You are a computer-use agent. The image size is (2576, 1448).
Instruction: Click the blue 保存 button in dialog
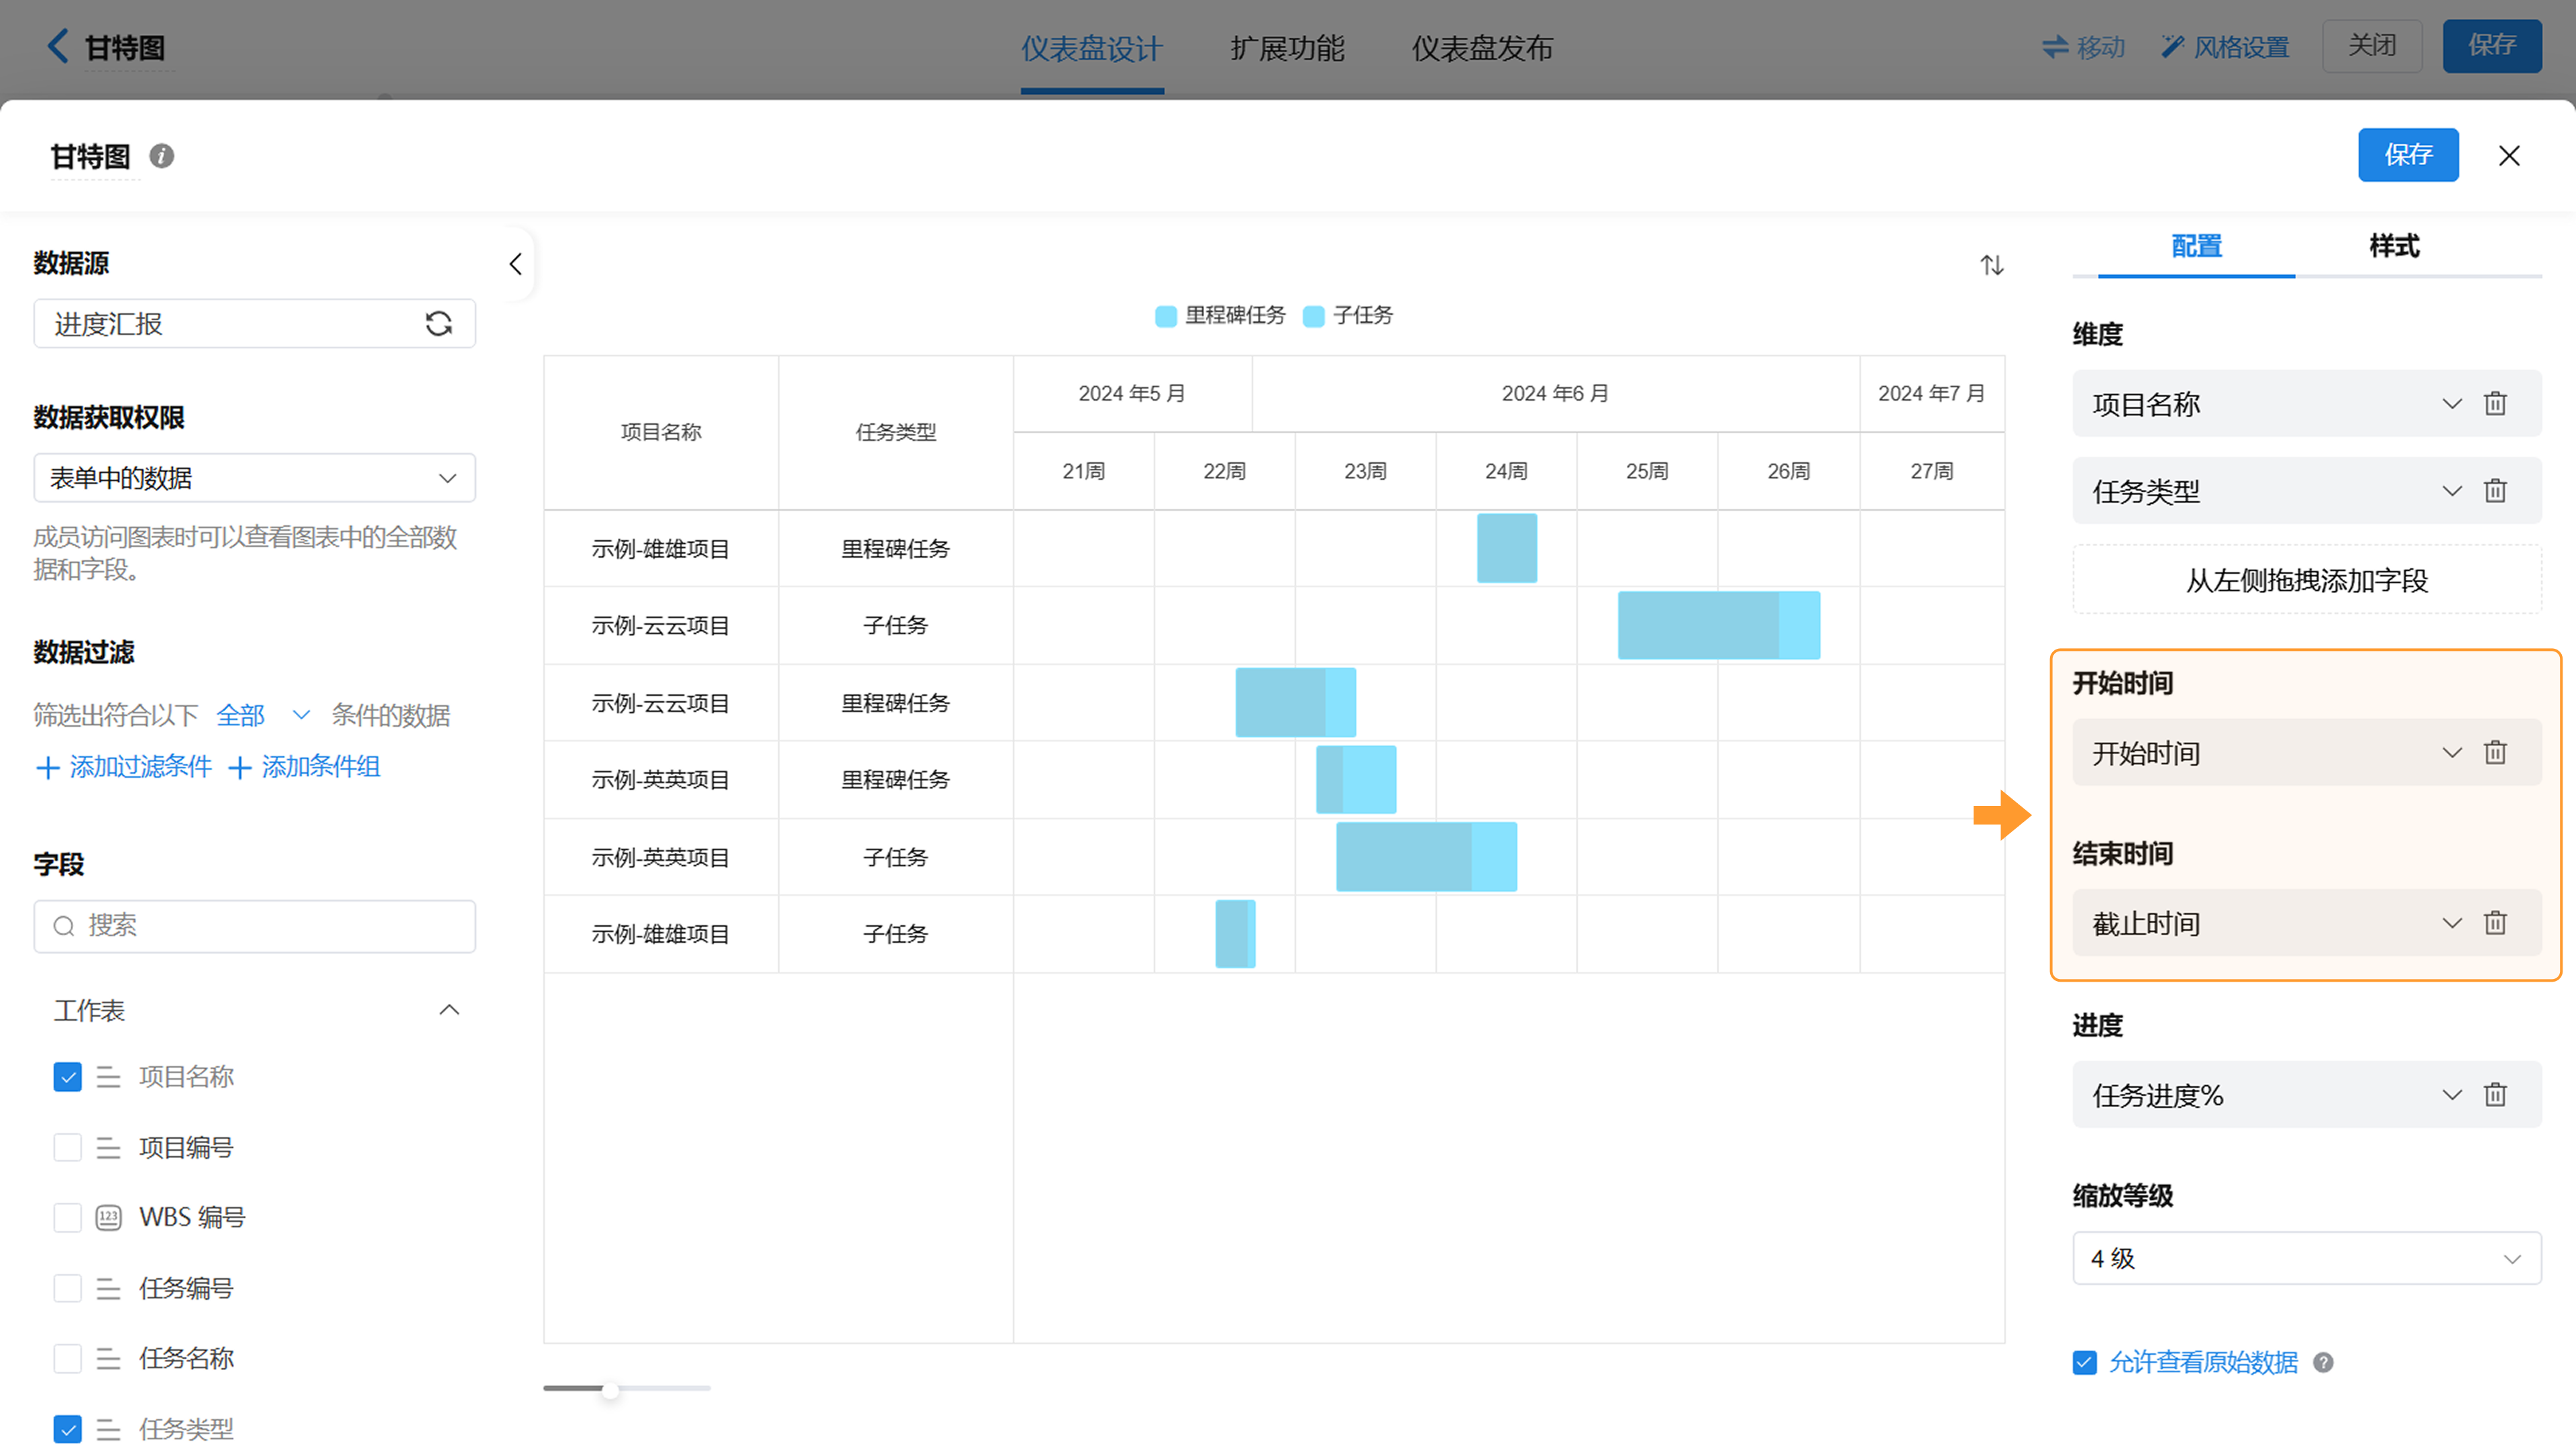[2408, 155]
